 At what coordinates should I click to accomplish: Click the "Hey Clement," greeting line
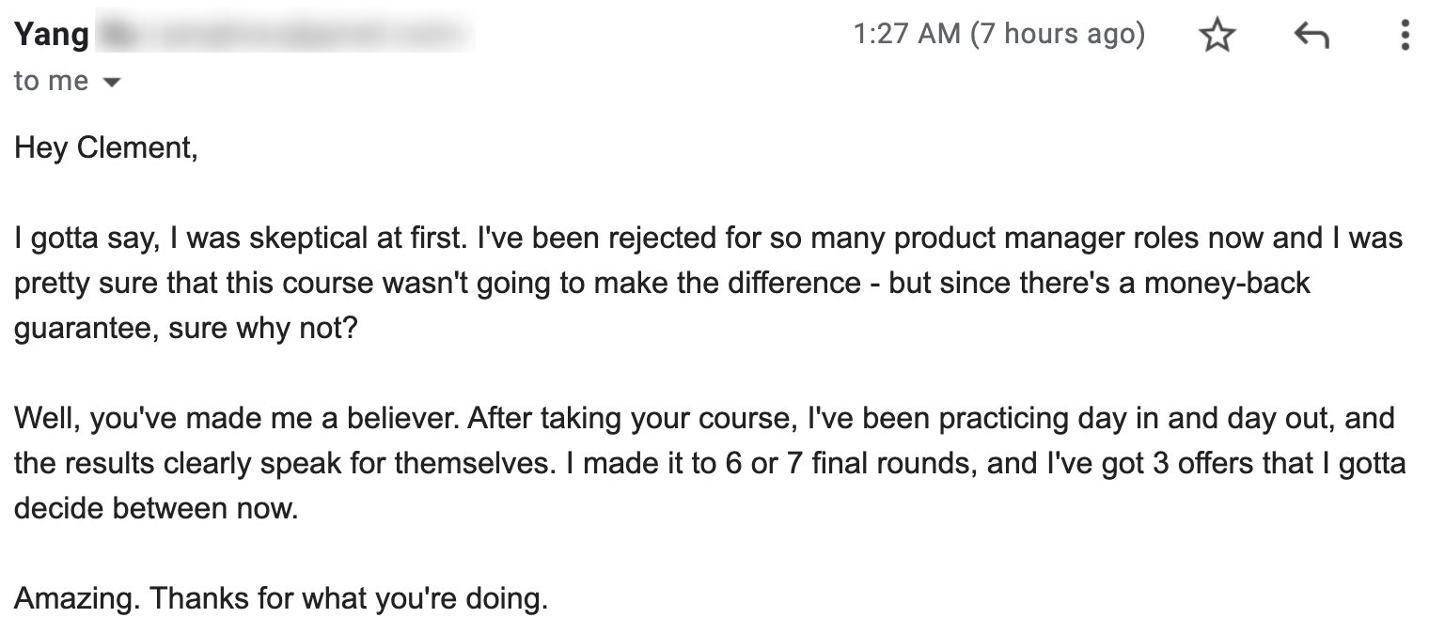[x=106, y=147]
